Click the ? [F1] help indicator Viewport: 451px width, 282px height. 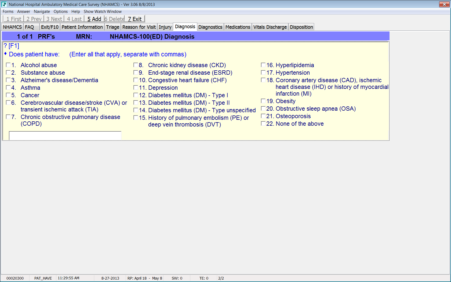point(12,46)
